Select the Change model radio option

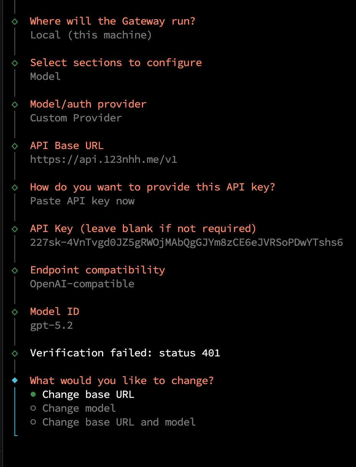pos(73,408)
